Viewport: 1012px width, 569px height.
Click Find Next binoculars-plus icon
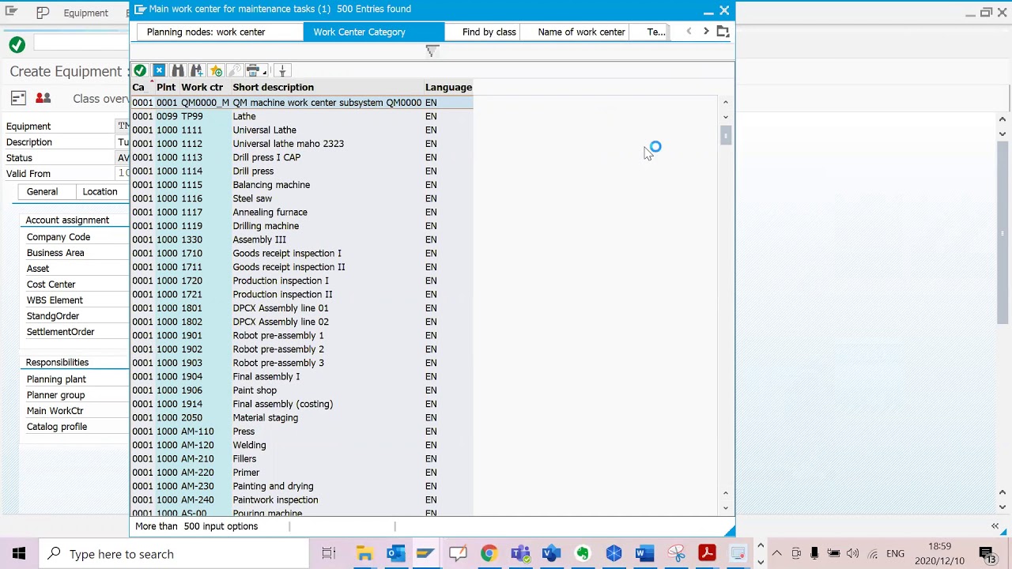pos(197,71)
